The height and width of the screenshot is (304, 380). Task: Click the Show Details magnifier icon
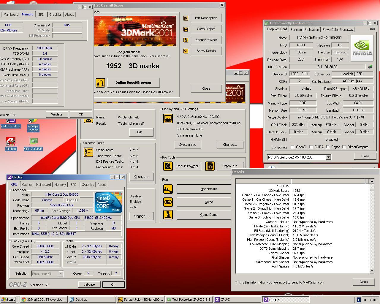click(186, 51)
